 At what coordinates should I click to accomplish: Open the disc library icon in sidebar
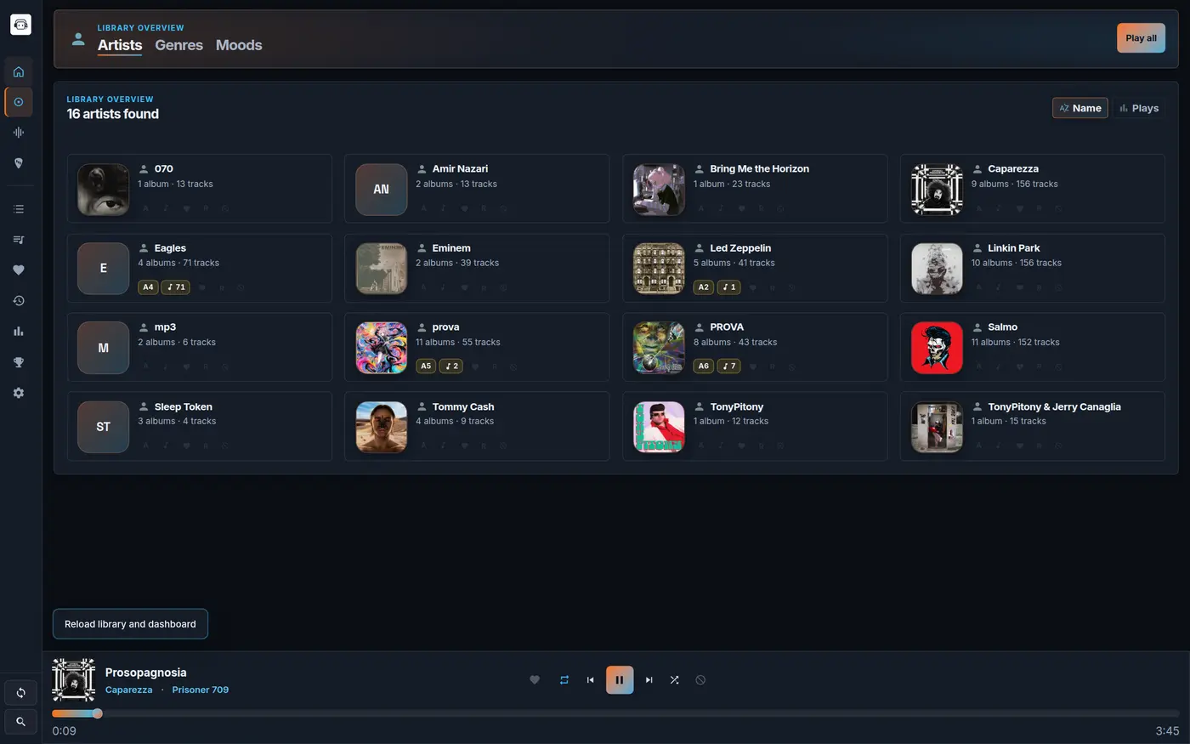19,102
